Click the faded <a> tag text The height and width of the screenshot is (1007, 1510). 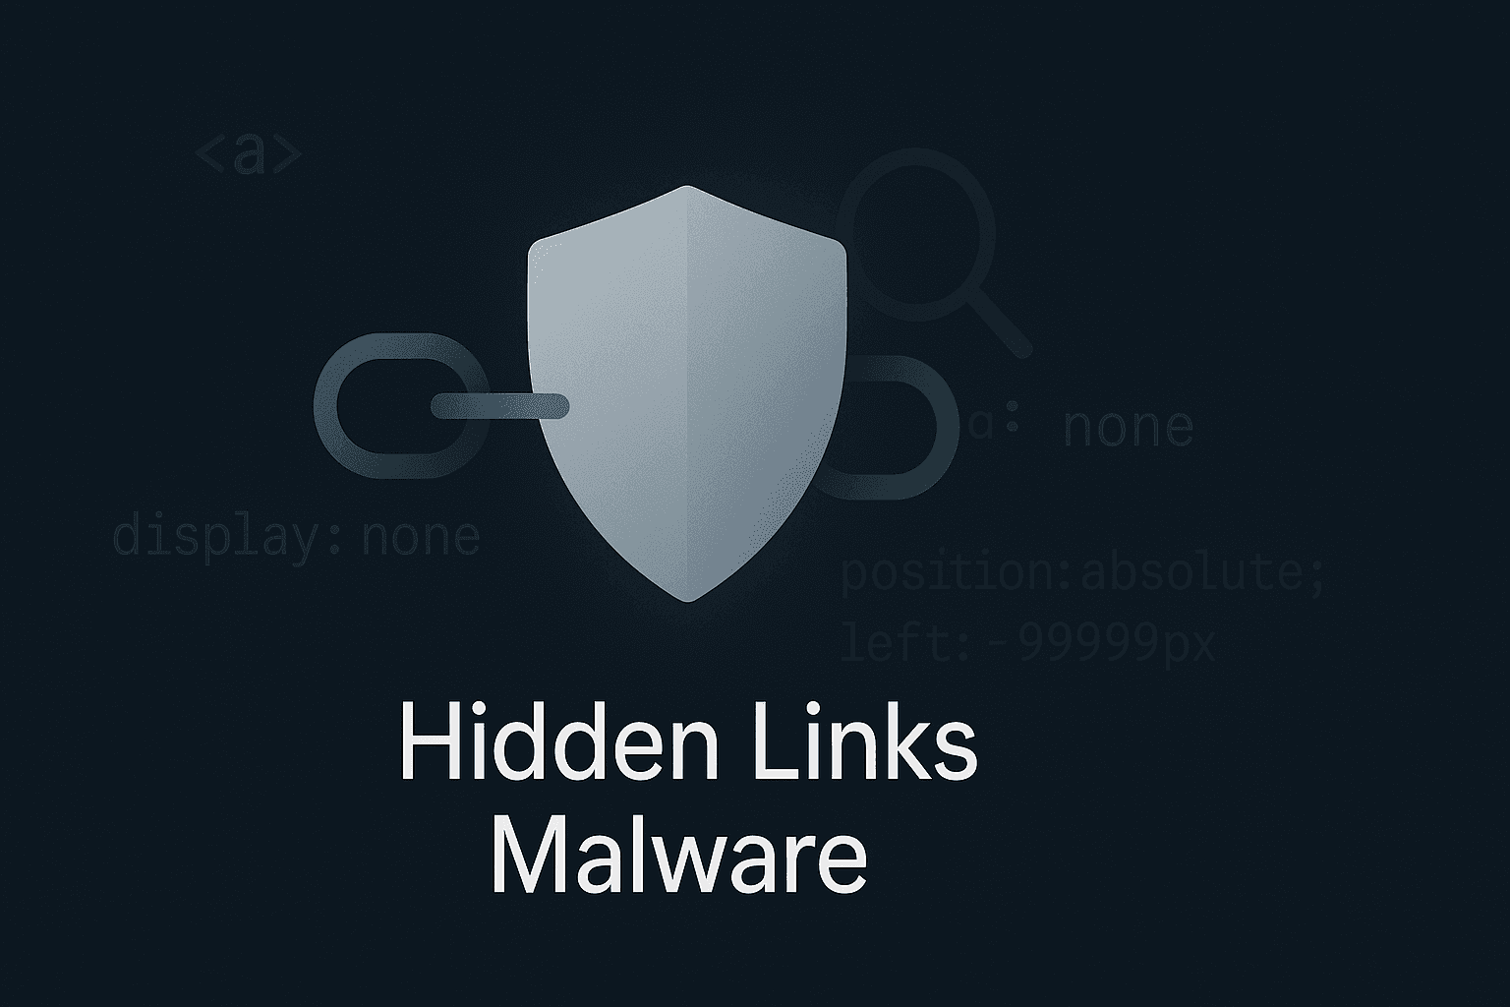point(250,155)
